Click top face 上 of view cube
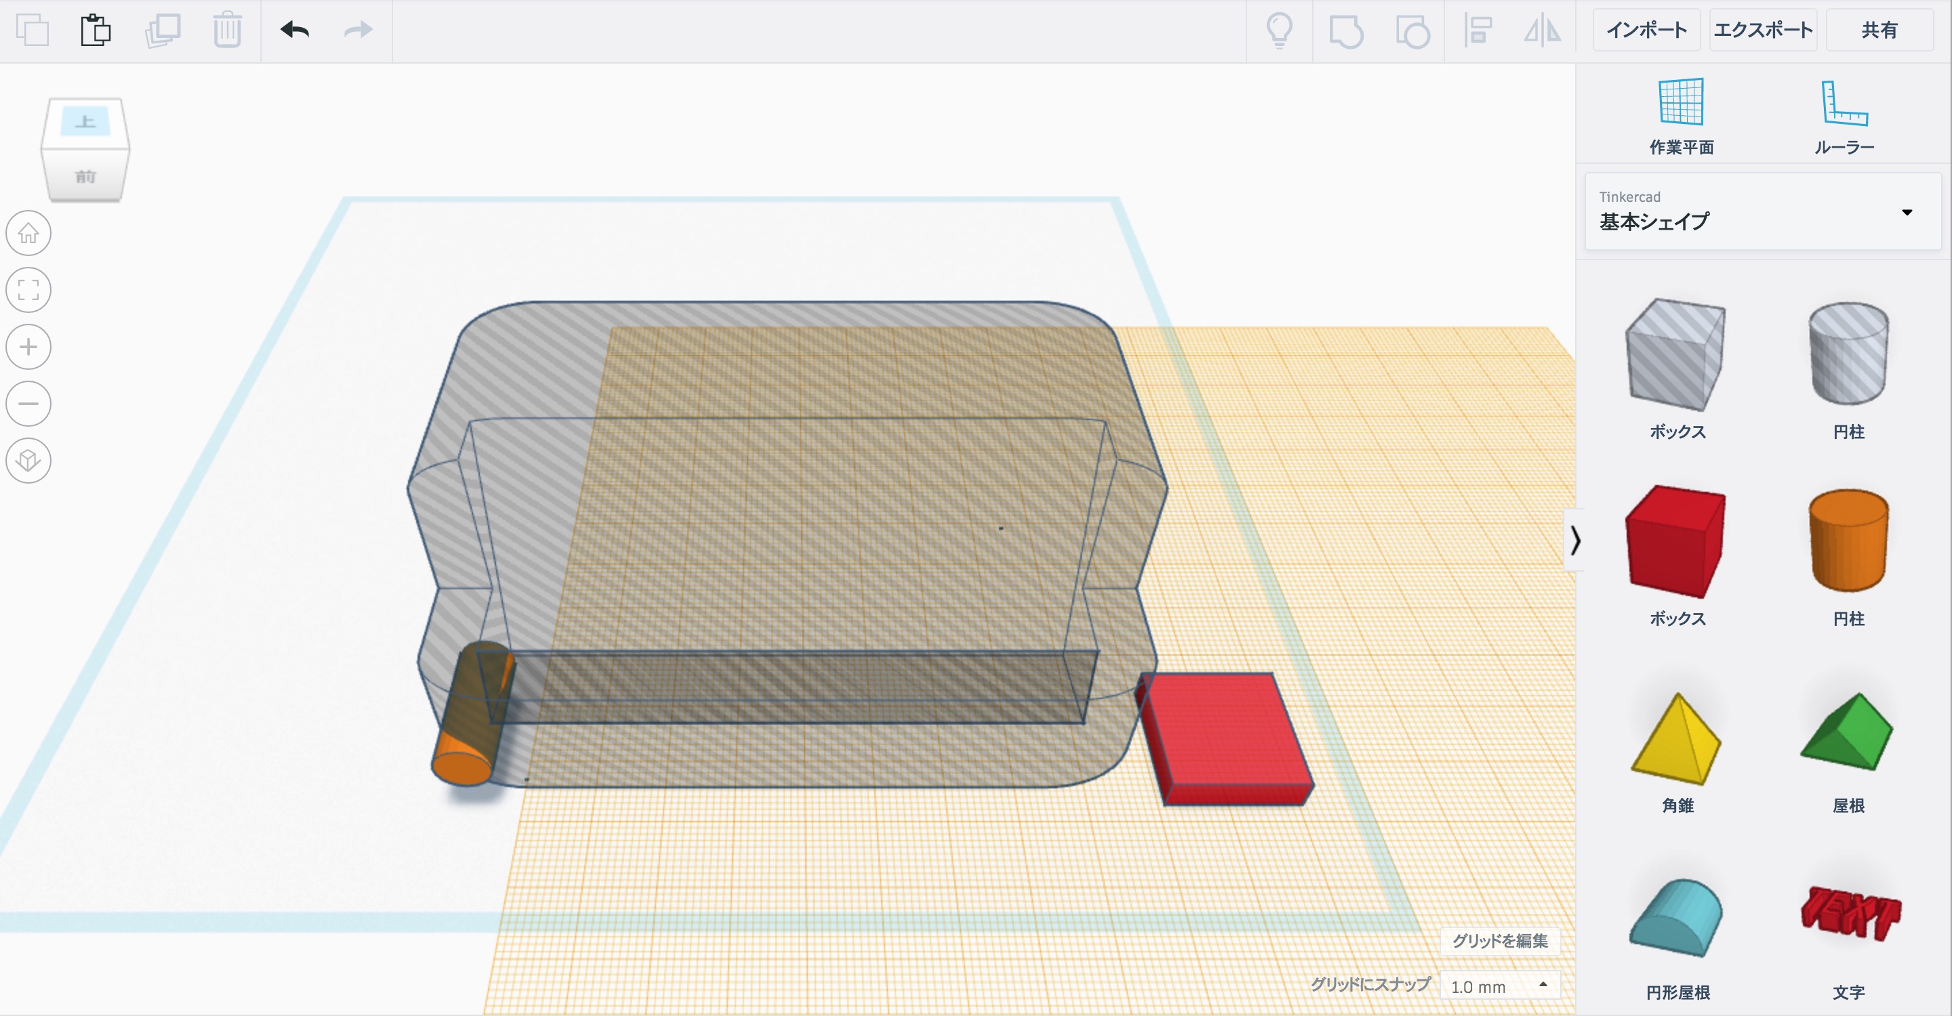This screenshot has height=1016, width=1952. (x=85, y=122)
